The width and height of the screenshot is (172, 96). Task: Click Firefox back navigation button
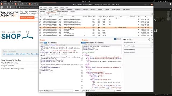pos(2,7)
